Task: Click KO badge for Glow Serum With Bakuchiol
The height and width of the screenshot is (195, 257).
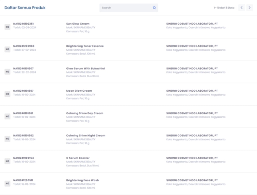Action: coord(7,71)
